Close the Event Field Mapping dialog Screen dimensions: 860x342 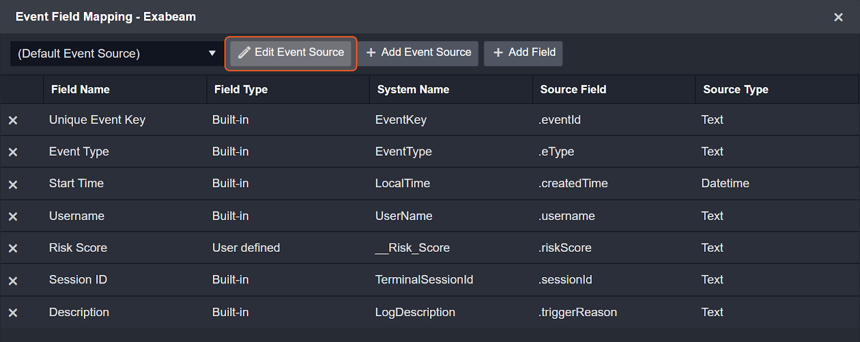838,17
